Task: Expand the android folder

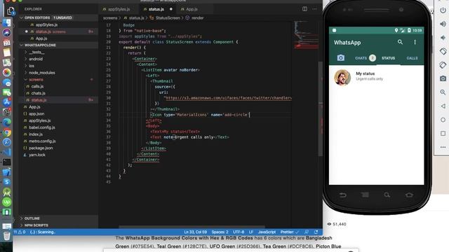Action: point(36,59)
